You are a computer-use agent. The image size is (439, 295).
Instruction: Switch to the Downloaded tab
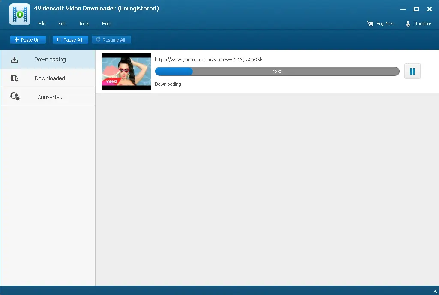click(48, 78)
